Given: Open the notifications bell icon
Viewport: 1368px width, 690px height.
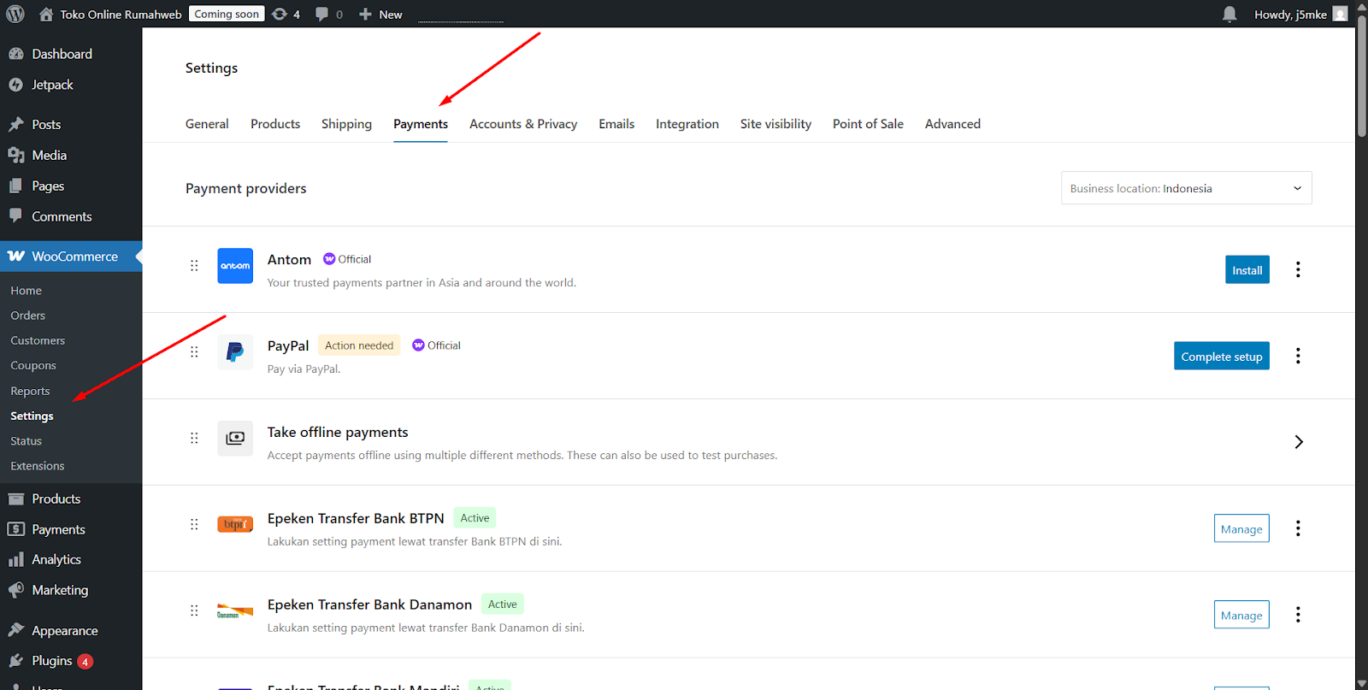Looking at the screenshot, I should click(x=1229, y=14).
